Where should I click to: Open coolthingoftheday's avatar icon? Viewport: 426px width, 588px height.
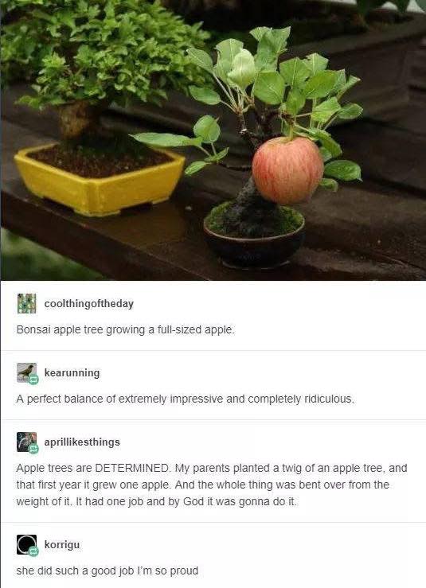[26, 303]
